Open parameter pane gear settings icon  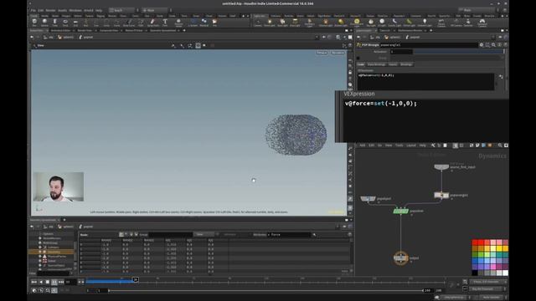[482, 44]
